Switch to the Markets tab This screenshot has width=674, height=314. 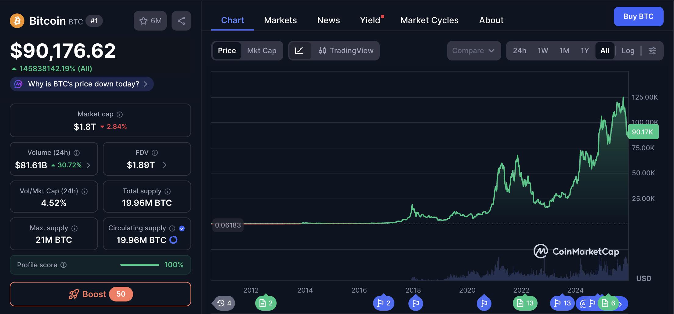click(280, 20)
